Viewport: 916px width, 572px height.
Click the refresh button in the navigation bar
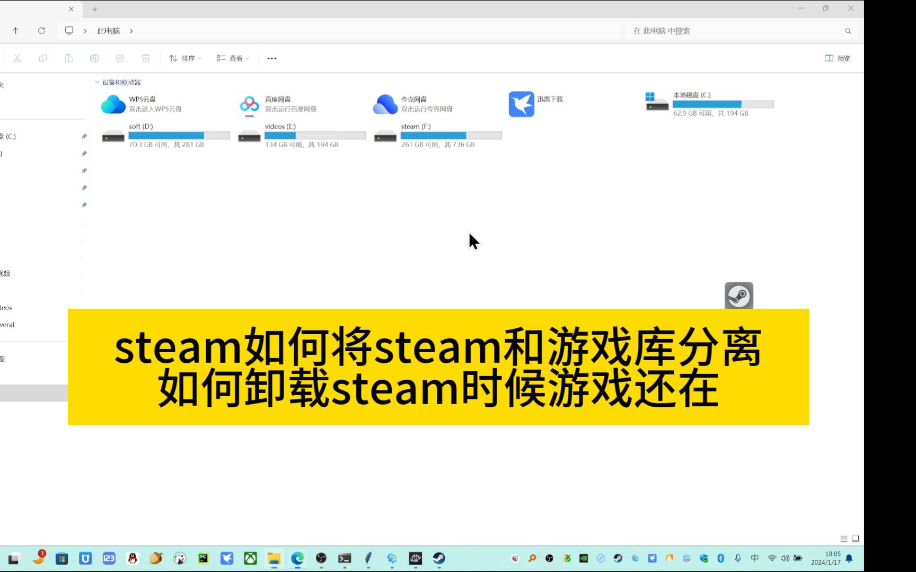click(42, 31)
